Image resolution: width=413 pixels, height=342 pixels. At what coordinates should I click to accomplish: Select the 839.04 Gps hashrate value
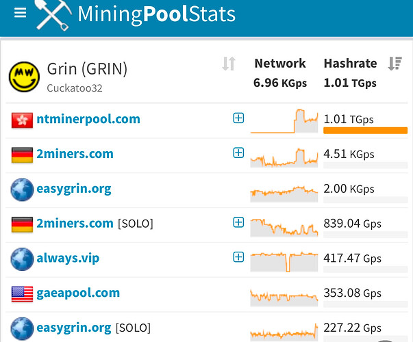[353, 224]
